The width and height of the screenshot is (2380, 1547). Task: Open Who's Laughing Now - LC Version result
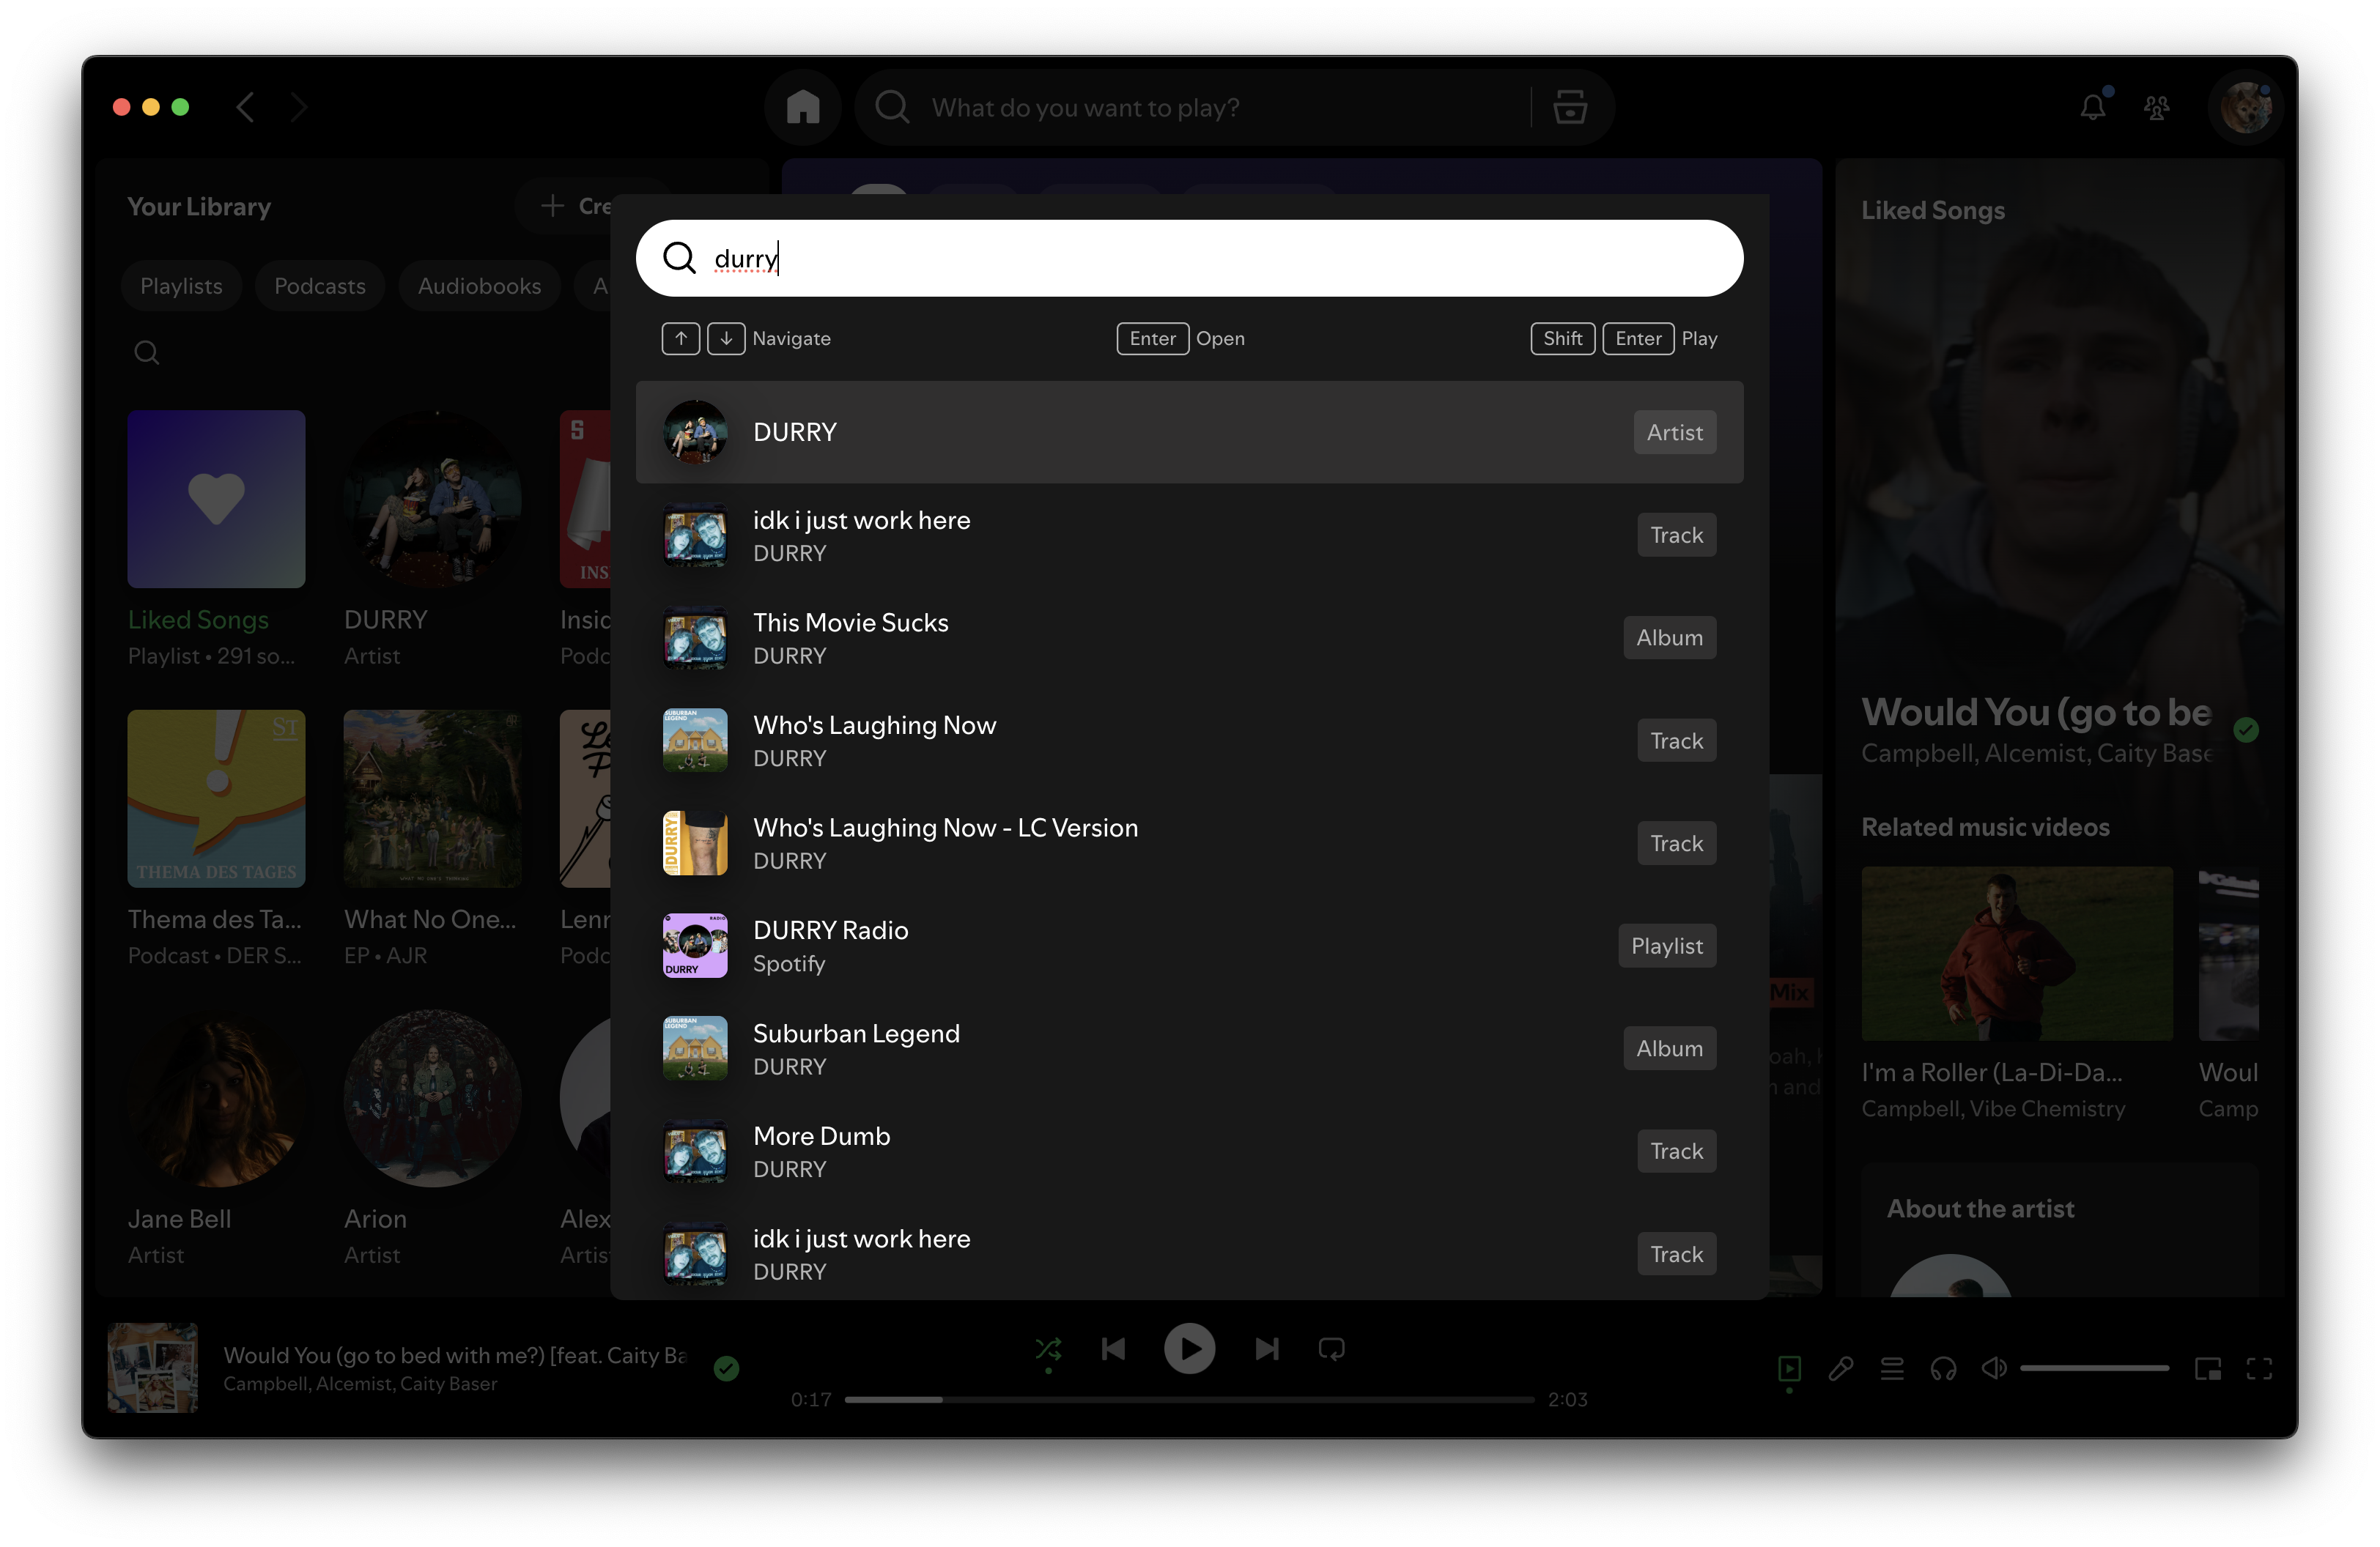(1189, 844)
